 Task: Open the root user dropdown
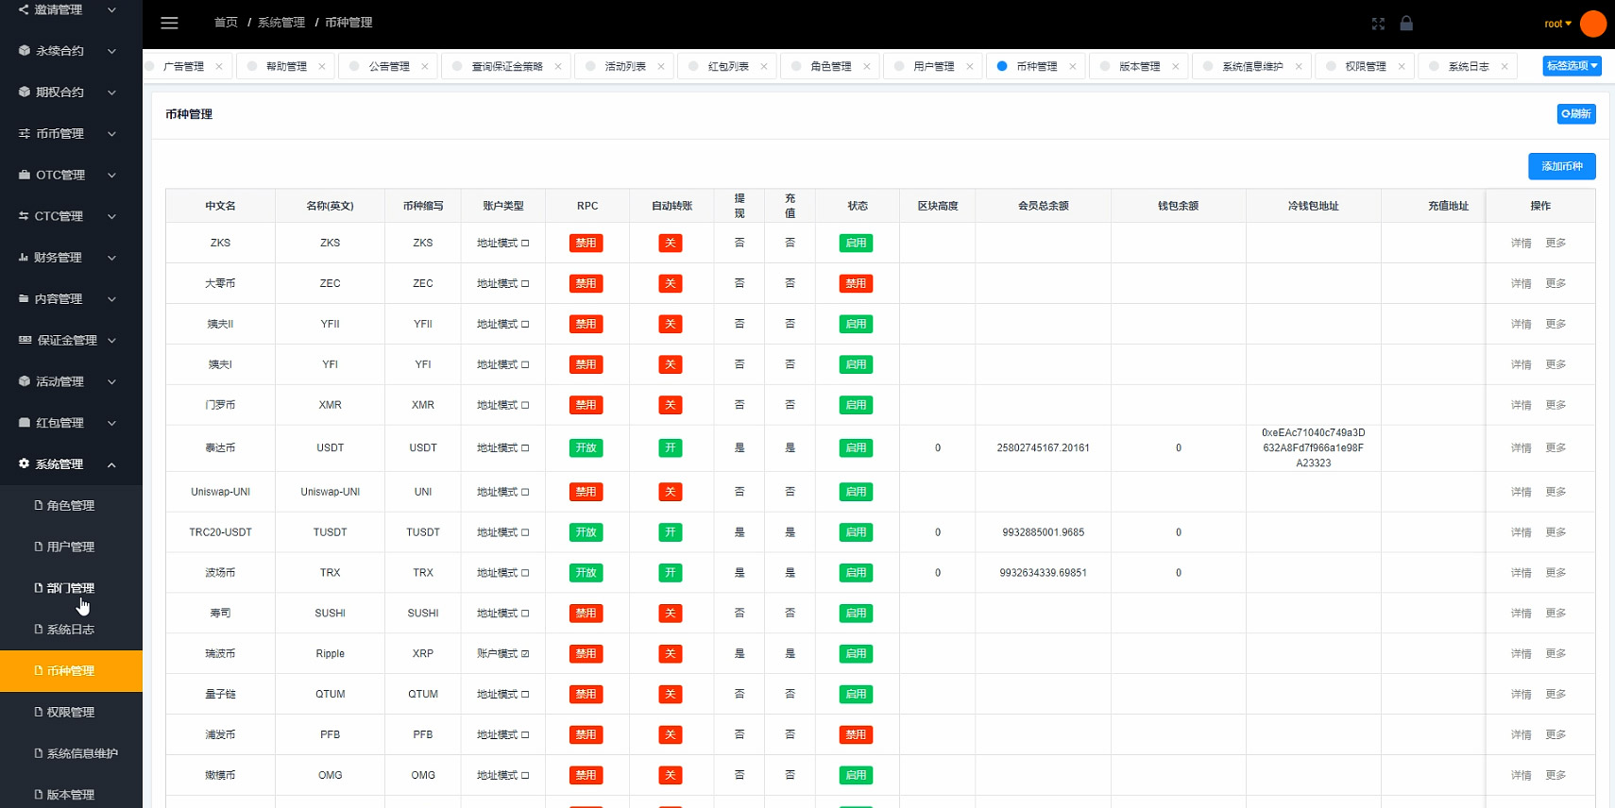(1557, 24)
